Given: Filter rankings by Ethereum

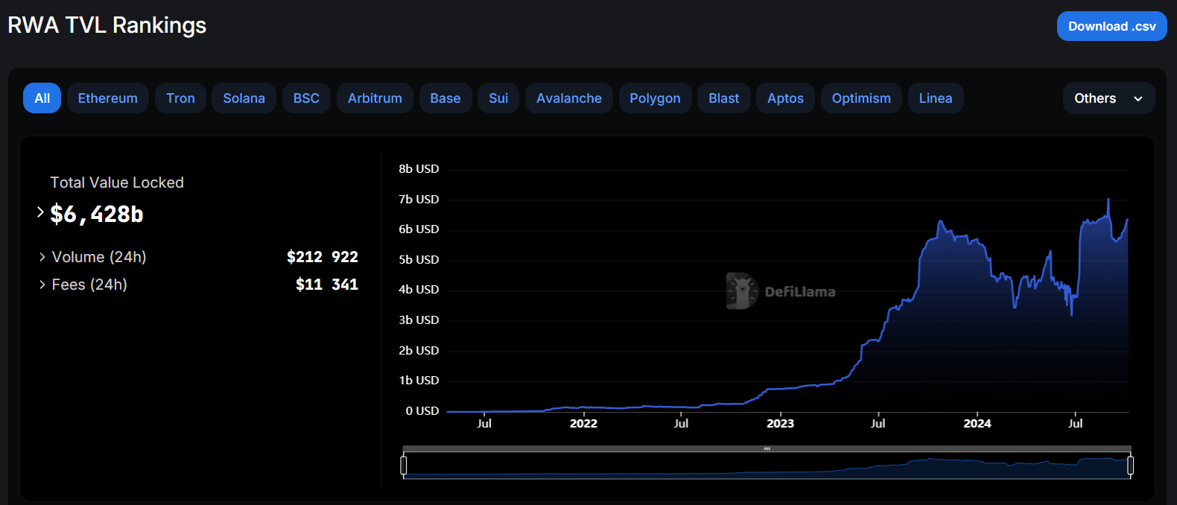Looking at the screenshot, I should tap(107, 98).
